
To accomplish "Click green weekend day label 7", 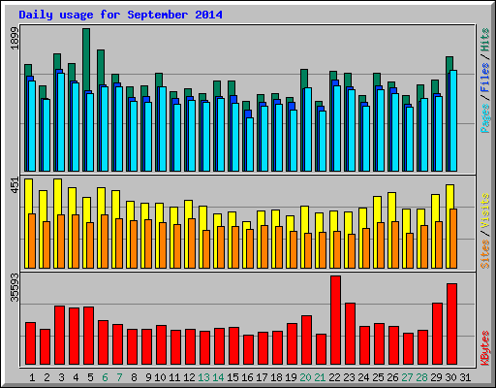I will (x=119, y=377).
